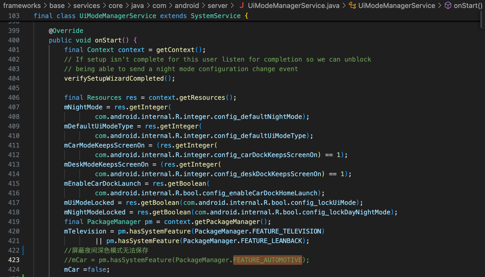
Task: Click the comment on line 402
Action: pyautogui.click(x=218, y=59)
